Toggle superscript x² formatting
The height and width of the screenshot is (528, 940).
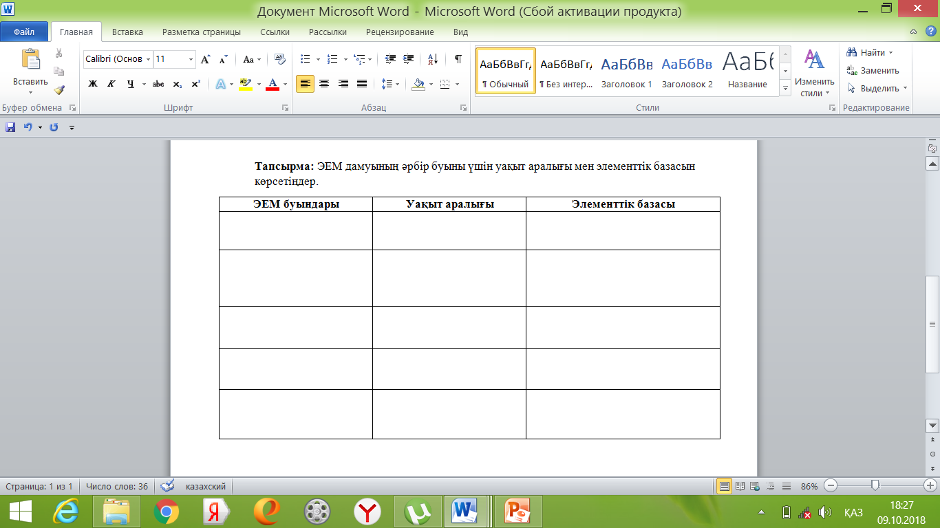point(196,84)
